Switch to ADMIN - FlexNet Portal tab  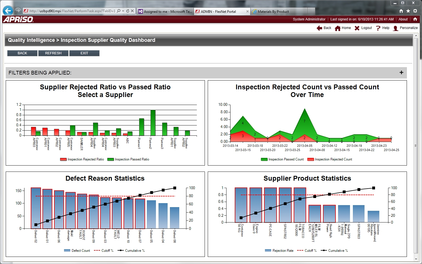pos(222,11)
